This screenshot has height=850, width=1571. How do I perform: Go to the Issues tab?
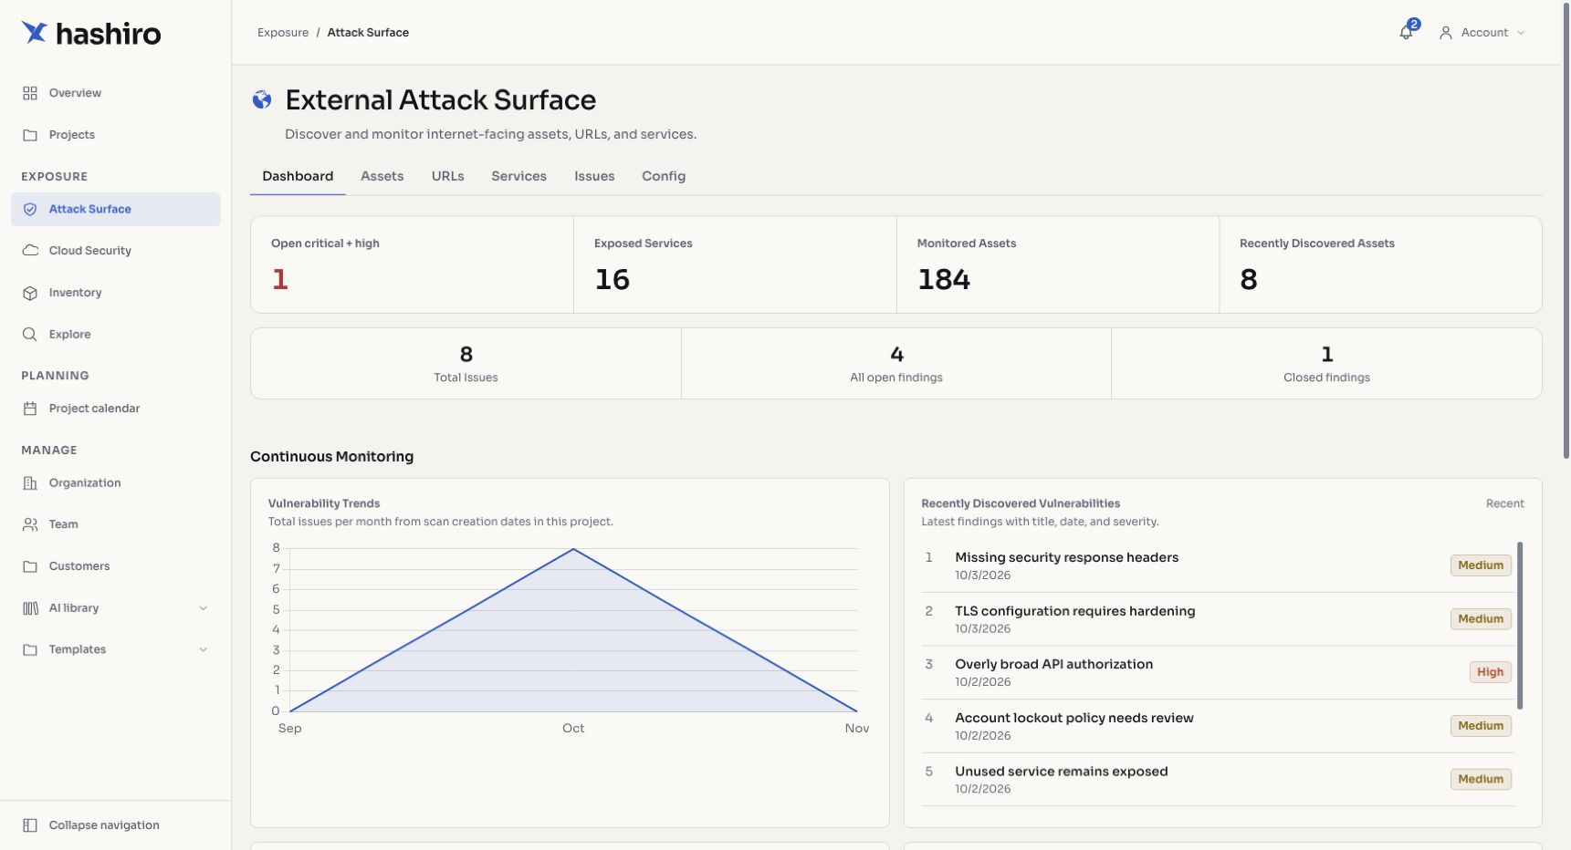click(594, 176)
